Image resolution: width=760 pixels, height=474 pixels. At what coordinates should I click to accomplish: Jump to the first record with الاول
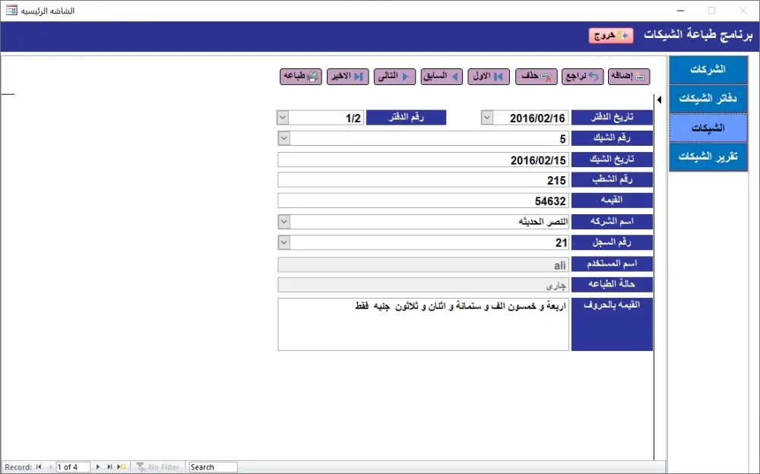pyautogui.click(x=489, y=76)
